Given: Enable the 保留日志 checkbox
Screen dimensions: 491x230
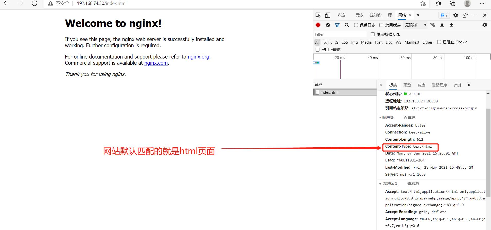Looking at the screenshot, I should pos(356,25).
